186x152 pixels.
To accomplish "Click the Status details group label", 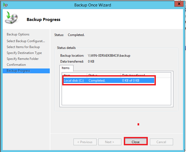I will point(66,48).
